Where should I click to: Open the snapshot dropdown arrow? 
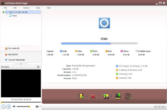pyautogui.click(x=40, y=106)
